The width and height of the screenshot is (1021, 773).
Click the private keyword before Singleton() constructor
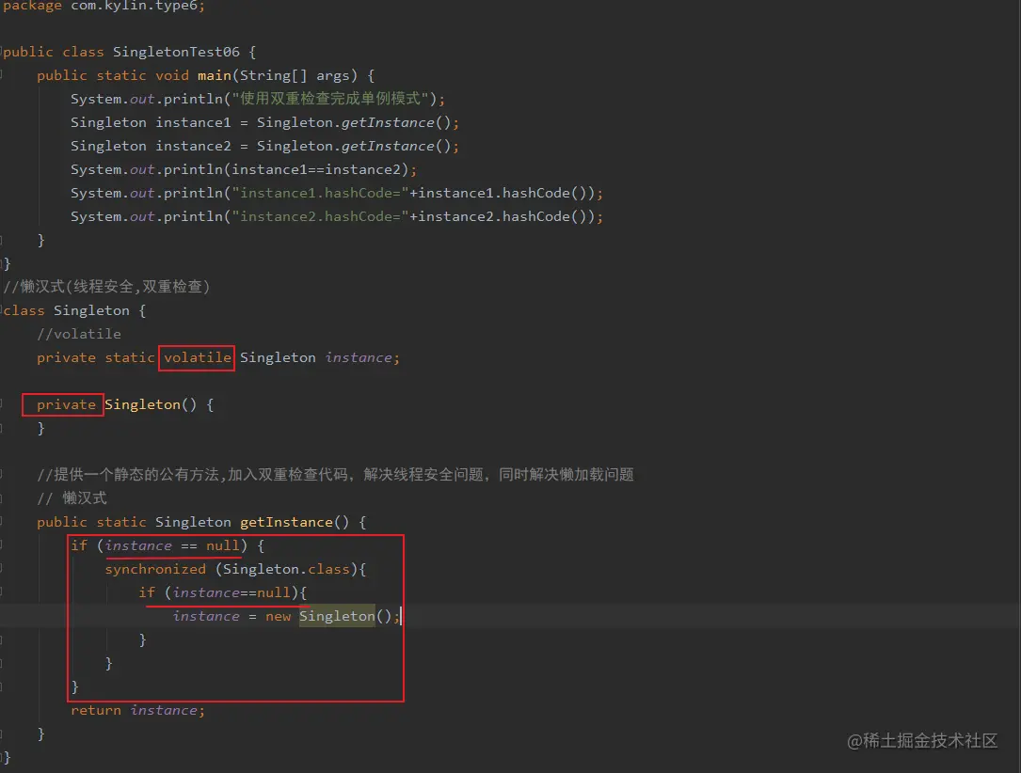(x=66, y=404)
